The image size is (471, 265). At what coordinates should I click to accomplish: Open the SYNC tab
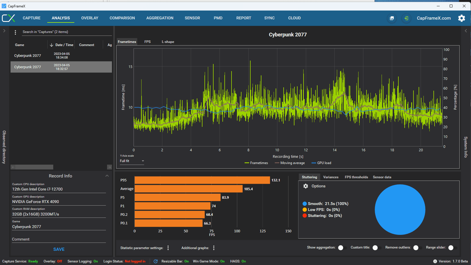tap(269, 18)
